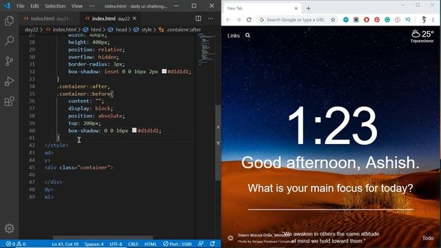Open a new Chrome tab
This screenshot has height=248, width=441.
pos(308,8)
